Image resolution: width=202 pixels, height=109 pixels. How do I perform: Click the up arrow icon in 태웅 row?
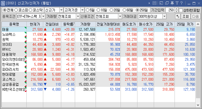coord(45,29)
